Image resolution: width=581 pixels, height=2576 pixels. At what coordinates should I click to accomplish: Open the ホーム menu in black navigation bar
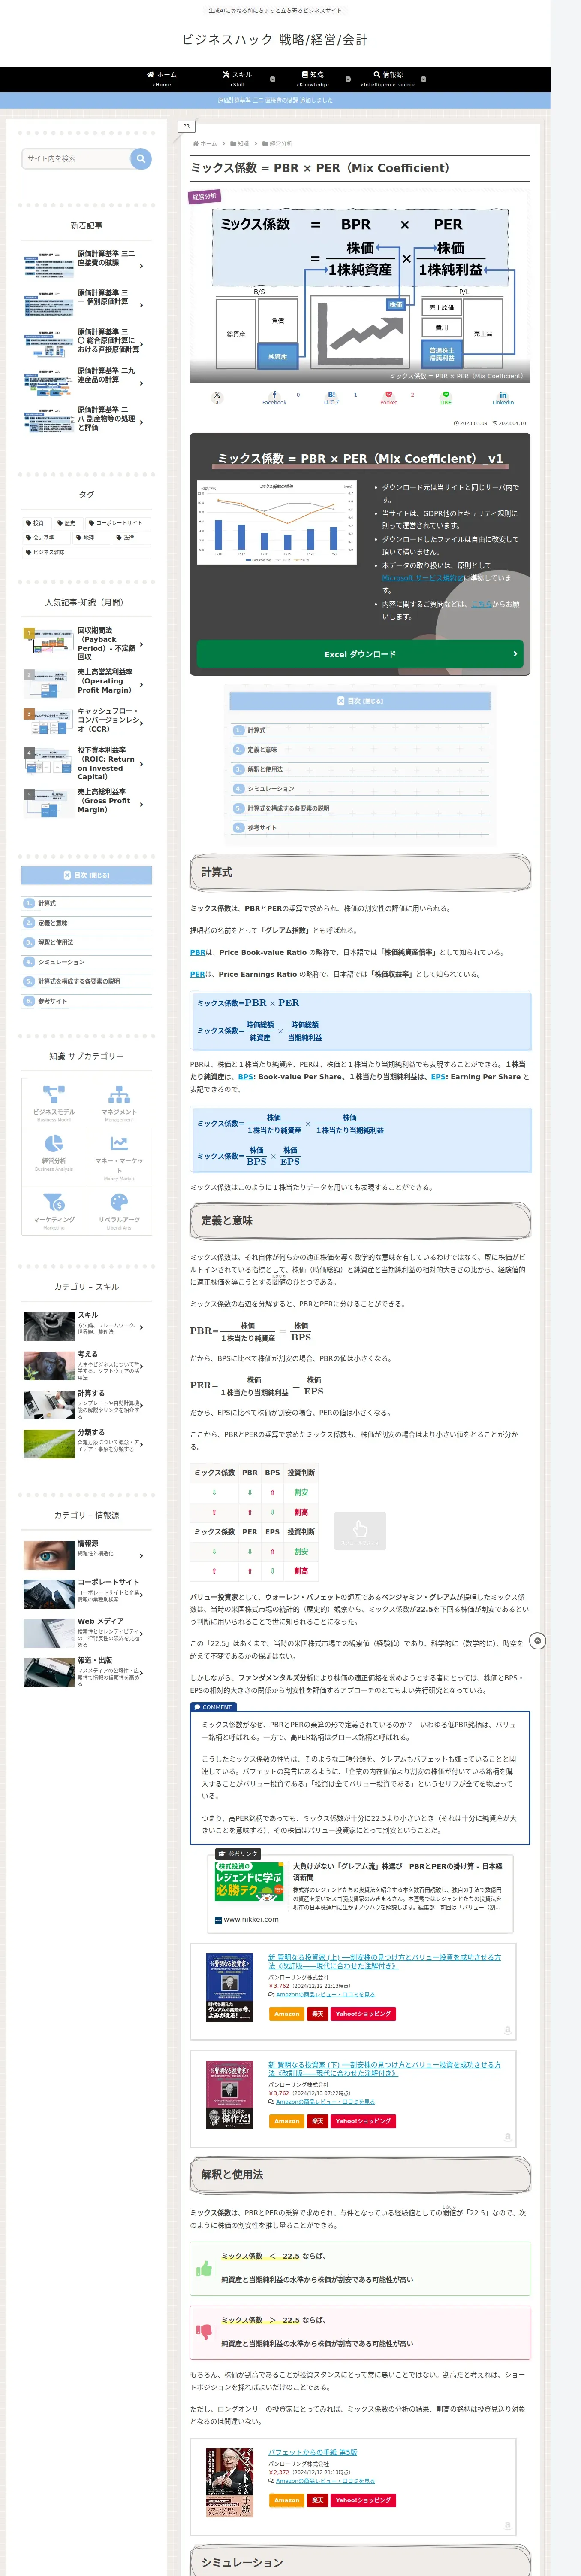[162, 79]
